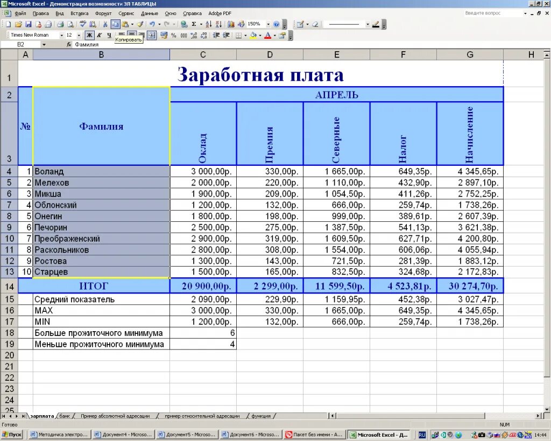Switch to Документ4 Word taskbar button

123,435
